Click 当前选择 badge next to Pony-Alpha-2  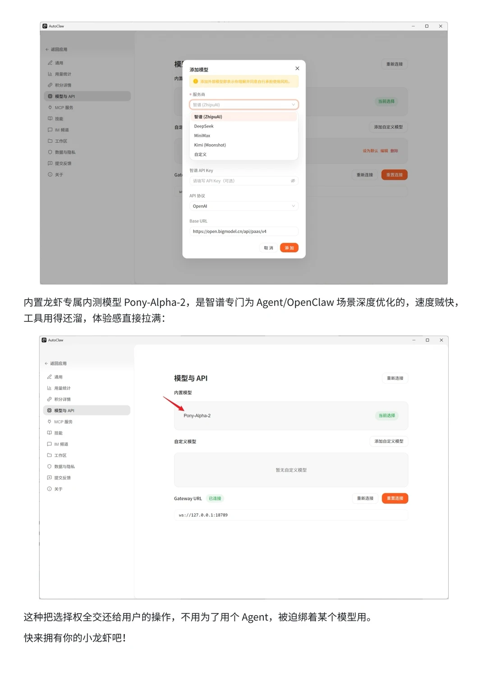click(386, 416)
